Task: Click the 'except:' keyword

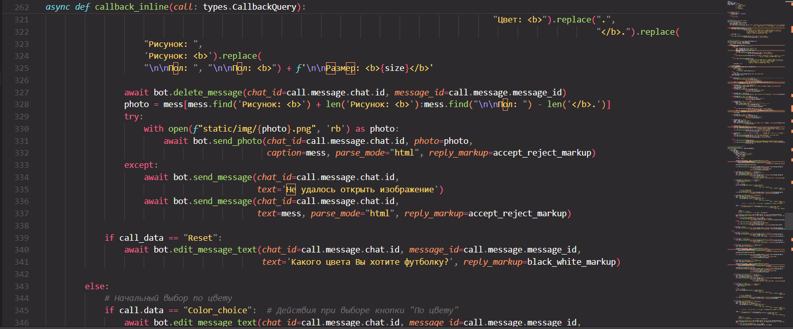Action: pyautogui.click(x=142, y=165)
